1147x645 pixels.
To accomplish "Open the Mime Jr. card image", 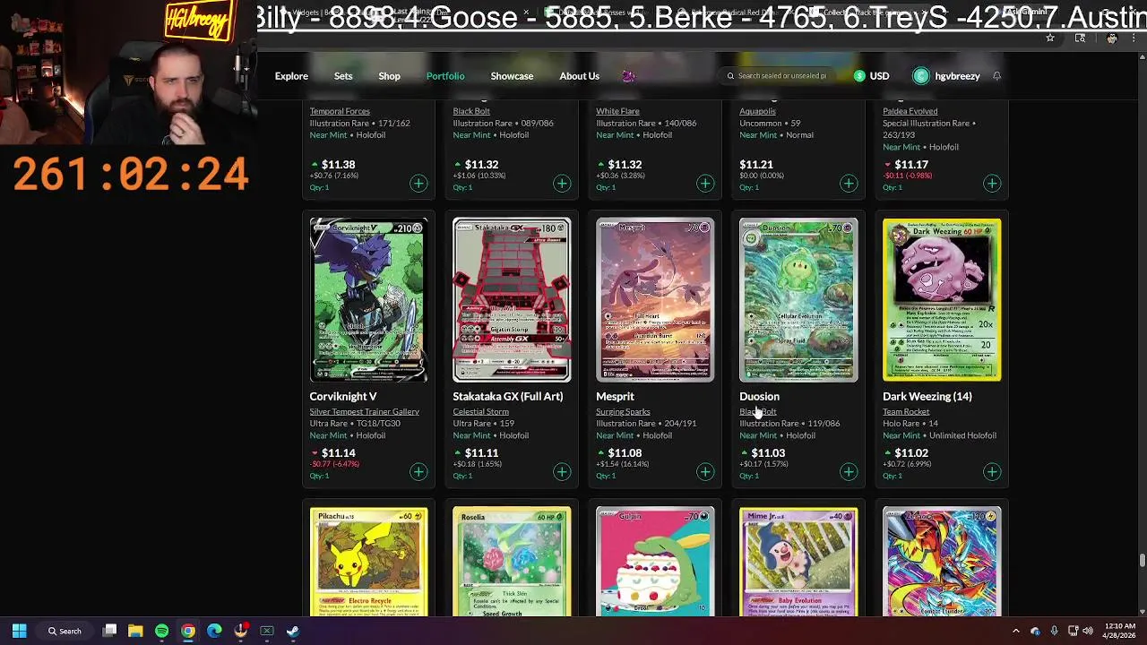I will tap(798, 562).
